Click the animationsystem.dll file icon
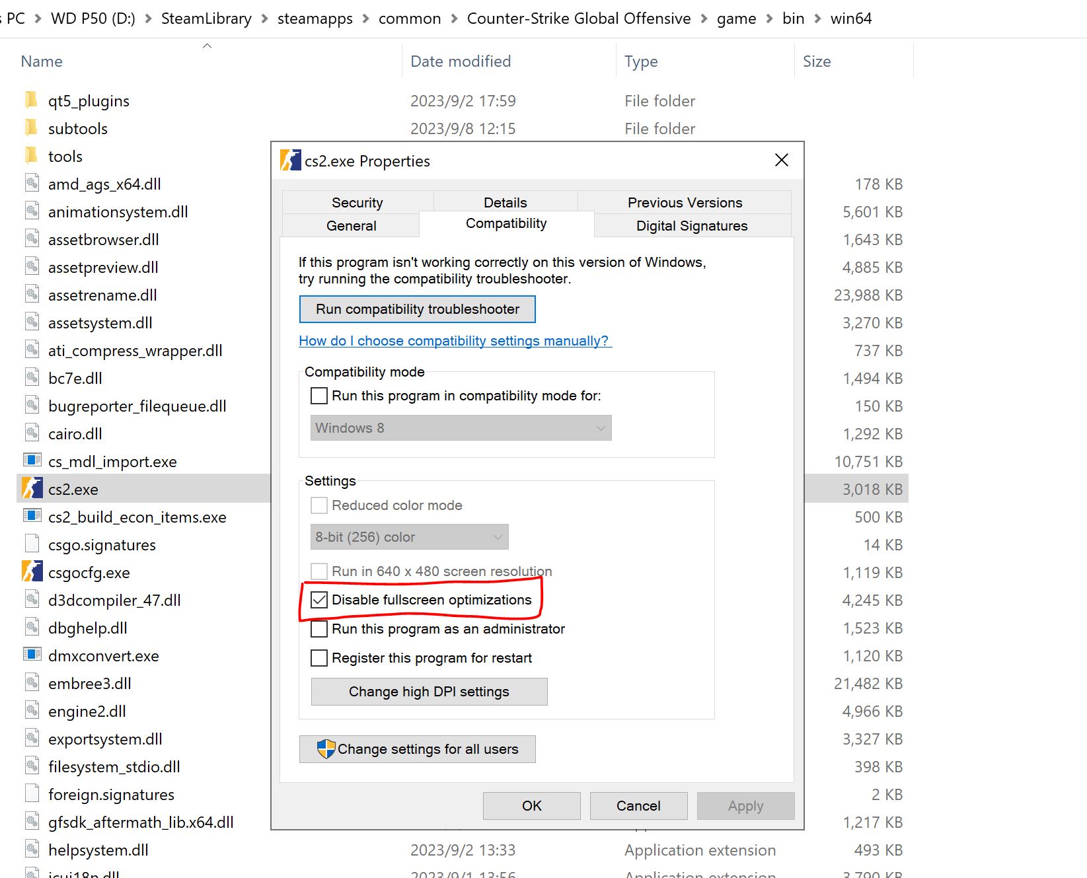1087x878 pixels. (x=32, y=211)
